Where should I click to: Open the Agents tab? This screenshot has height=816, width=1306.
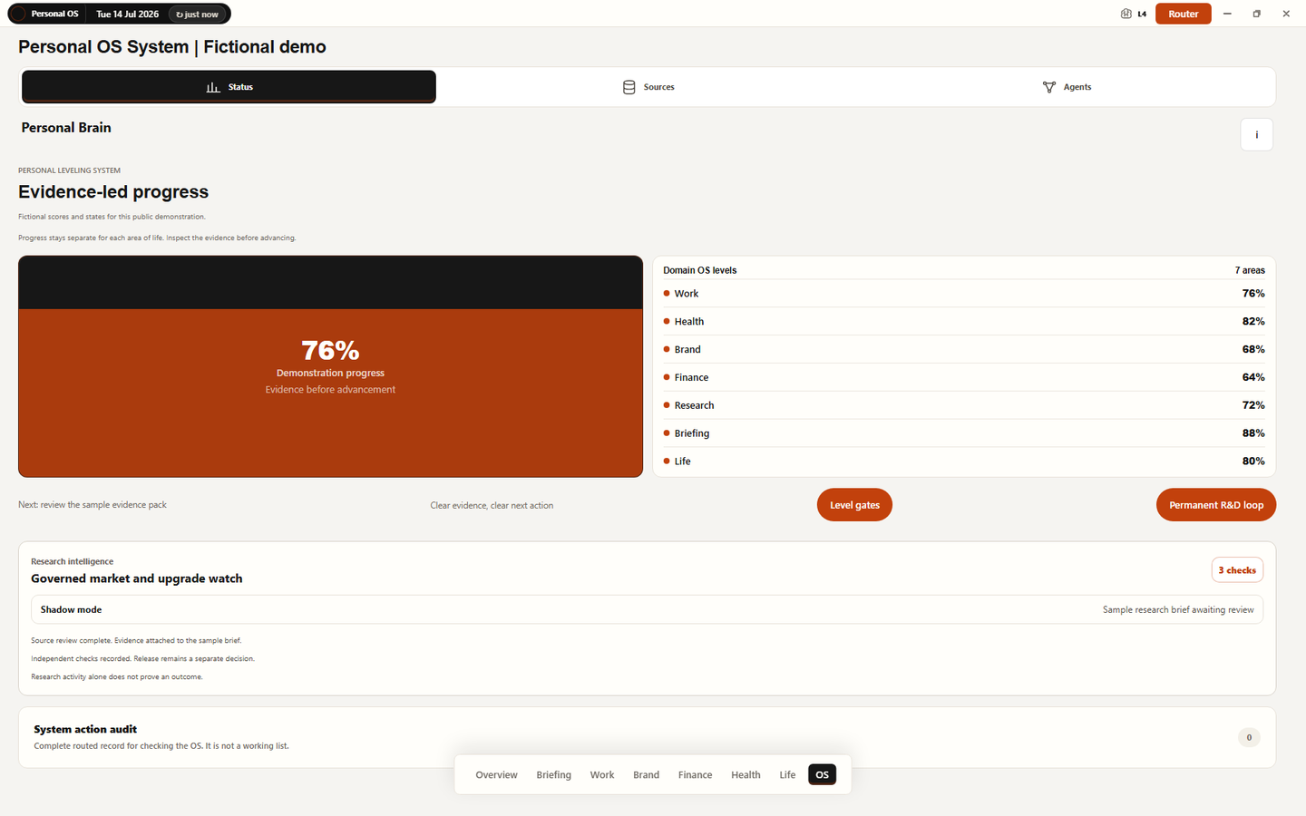pos(1067,87)
